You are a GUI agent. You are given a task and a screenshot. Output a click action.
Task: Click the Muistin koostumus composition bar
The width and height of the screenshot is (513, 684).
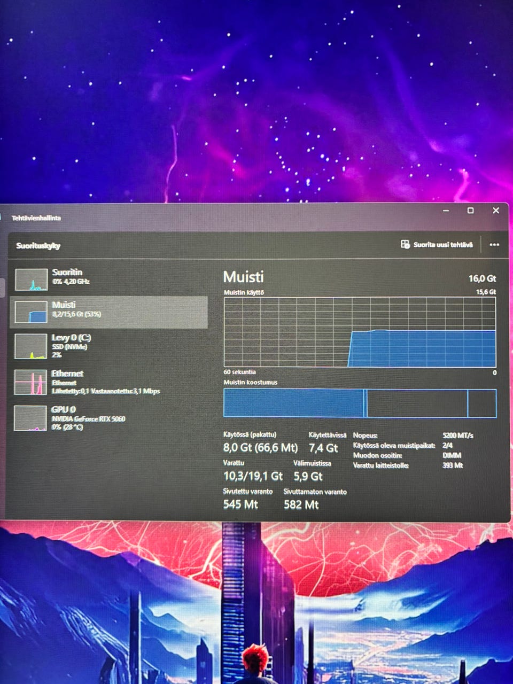click(360, 403)
